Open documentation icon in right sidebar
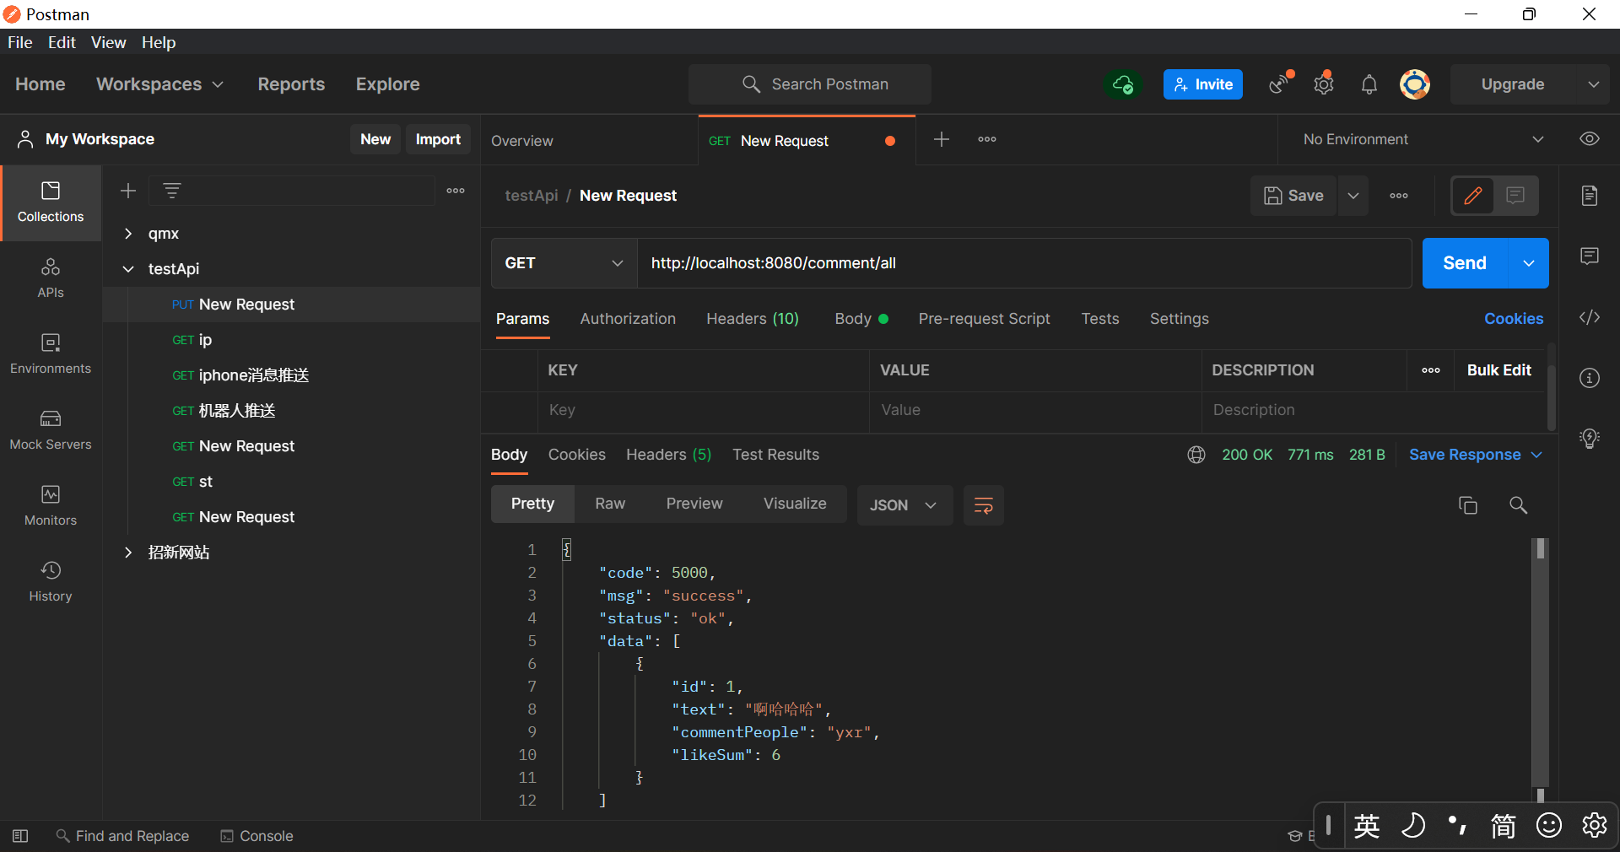 (1590, 196)
